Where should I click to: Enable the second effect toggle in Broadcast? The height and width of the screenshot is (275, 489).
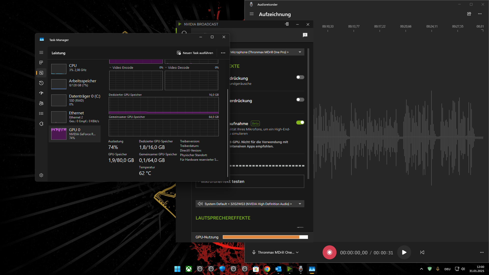pyautogui.click(x=300, y=100)
